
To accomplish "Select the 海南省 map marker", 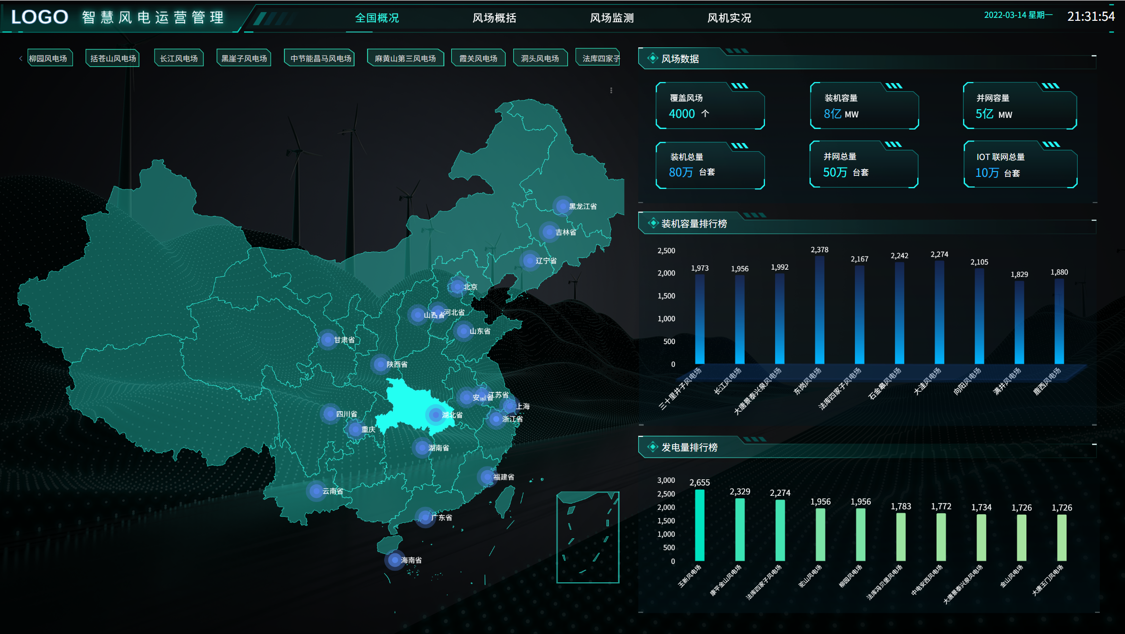I will tap(395, 560).
